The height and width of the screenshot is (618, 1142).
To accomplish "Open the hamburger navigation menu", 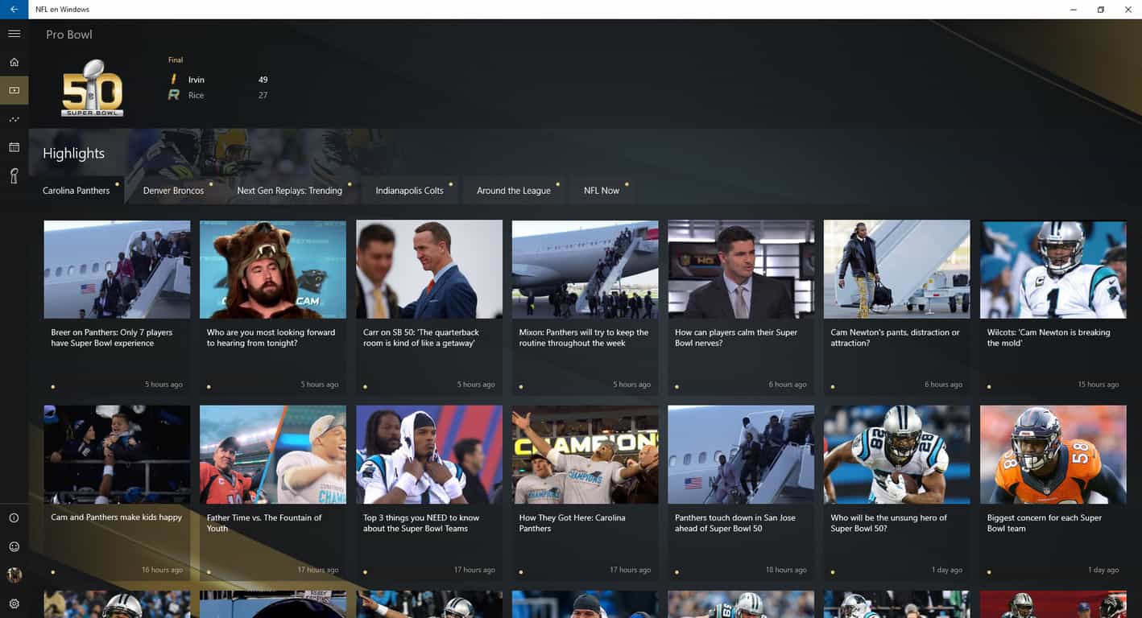I will [14, 34].
